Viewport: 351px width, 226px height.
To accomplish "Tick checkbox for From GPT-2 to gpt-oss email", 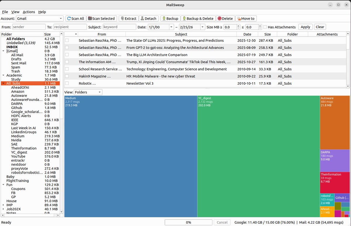I will pos(67,47).
